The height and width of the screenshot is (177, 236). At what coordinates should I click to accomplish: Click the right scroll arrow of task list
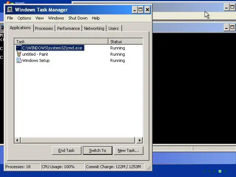pyautogui.click(x=140, y=140)
